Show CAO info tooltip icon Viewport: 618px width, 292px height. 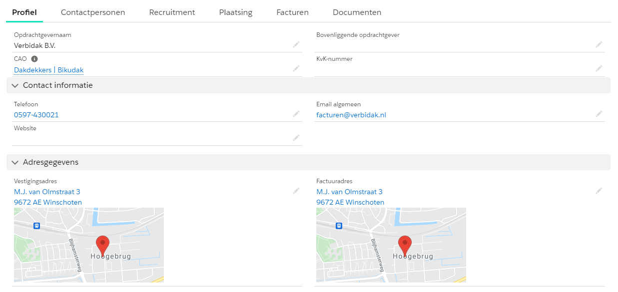tap(34, 59)
